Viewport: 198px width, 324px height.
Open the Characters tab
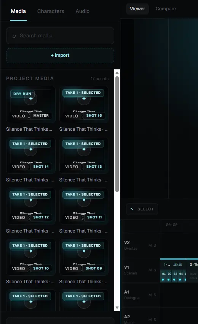[51, 11]
